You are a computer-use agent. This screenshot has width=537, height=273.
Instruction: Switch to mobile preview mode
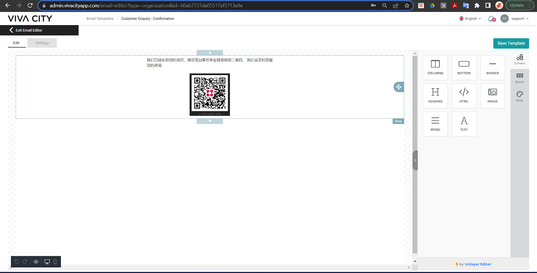click(55, 262)
